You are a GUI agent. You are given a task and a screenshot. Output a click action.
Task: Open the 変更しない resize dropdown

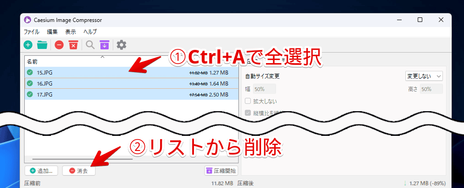pos(424,76)
